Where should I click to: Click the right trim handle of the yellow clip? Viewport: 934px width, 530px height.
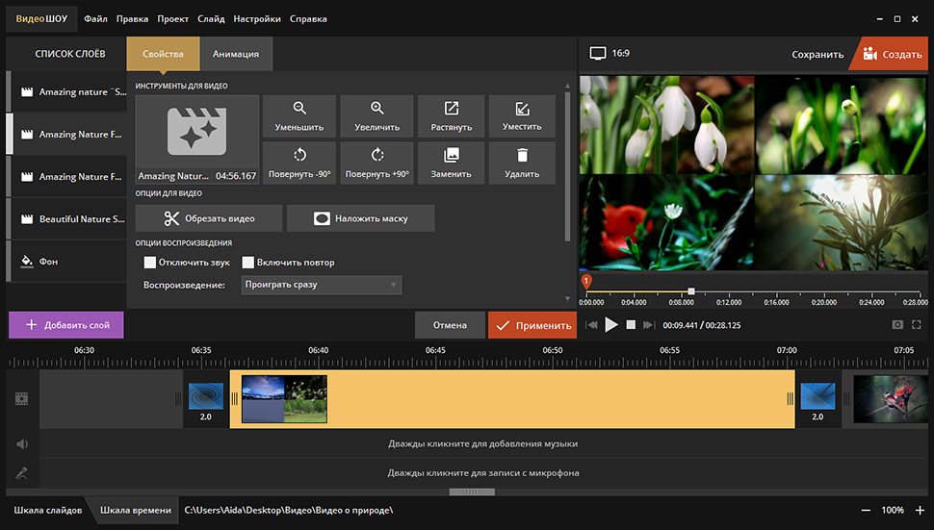point(790,398)
